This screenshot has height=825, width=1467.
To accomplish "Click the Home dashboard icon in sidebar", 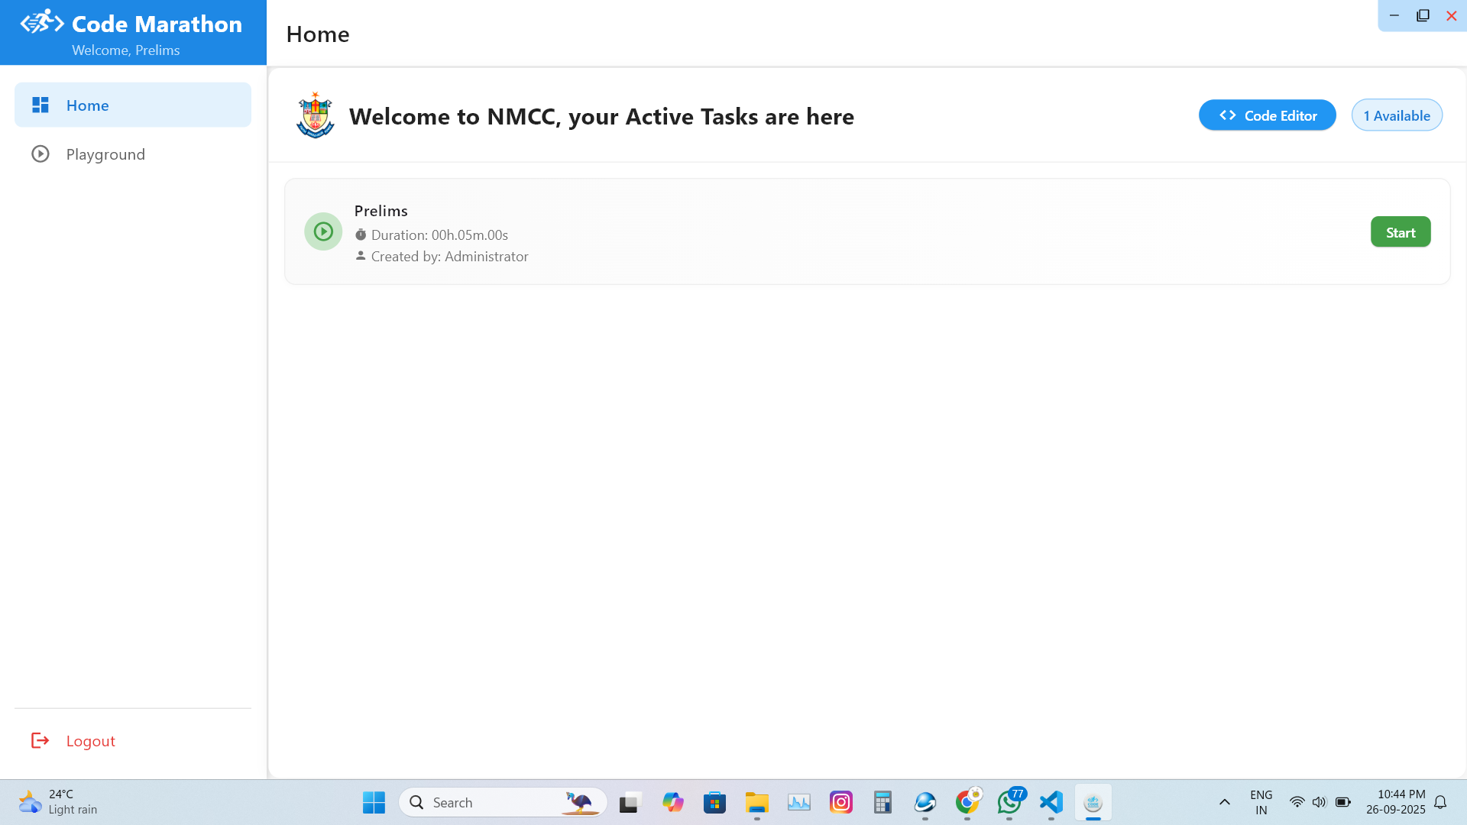I will [x=40, y=105].
